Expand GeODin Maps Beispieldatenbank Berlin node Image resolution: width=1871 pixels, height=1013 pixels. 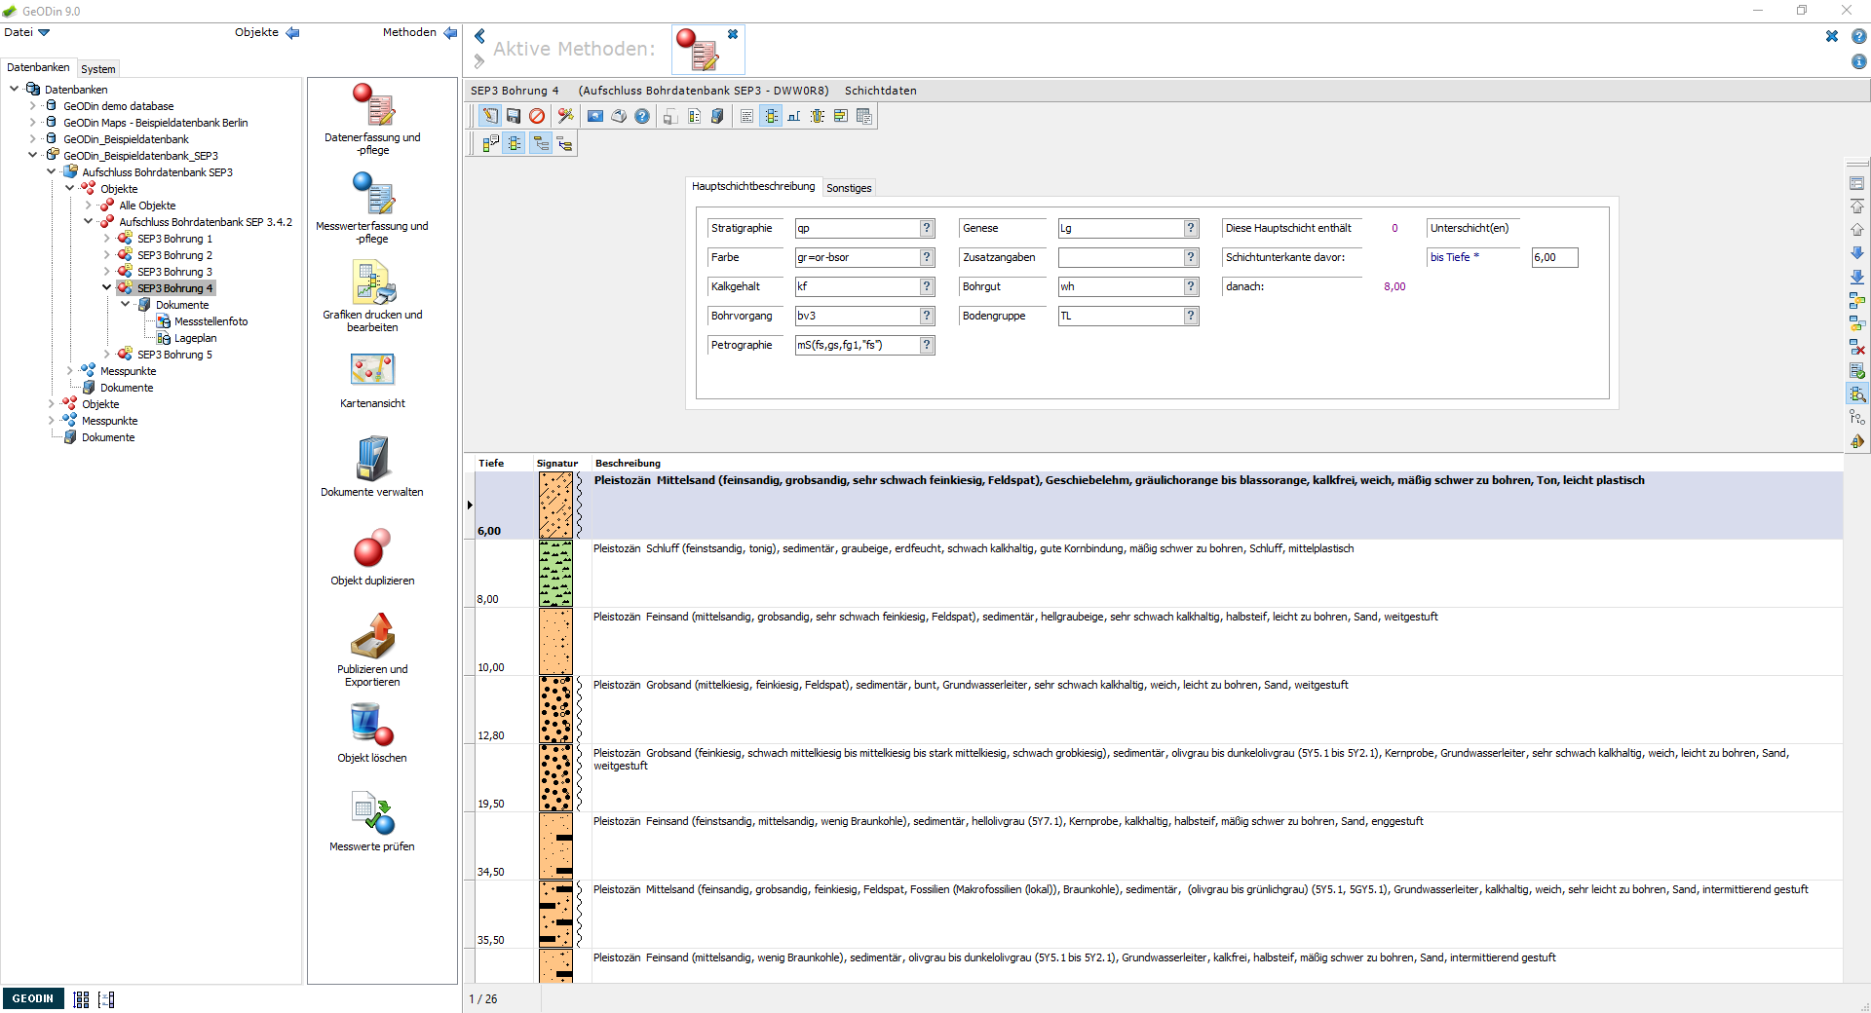[33, 123]
